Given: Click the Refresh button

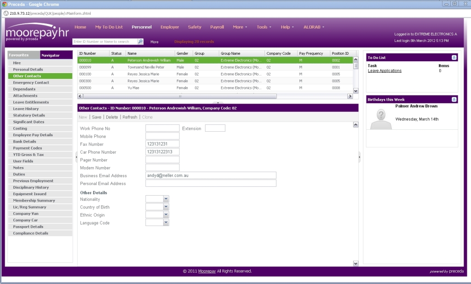Looking at the screenshot, I should pyautogui.click(x=130, y=117).
